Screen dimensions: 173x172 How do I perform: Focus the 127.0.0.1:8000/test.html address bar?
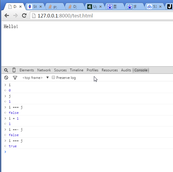101,16
